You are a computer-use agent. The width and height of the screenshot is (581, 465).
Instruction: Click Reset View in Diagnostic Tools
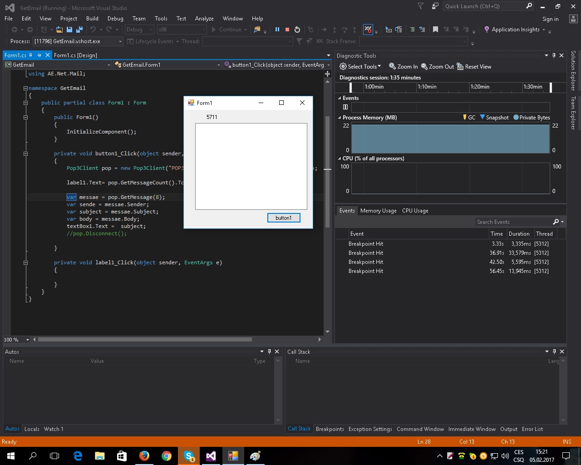point(474,67)
